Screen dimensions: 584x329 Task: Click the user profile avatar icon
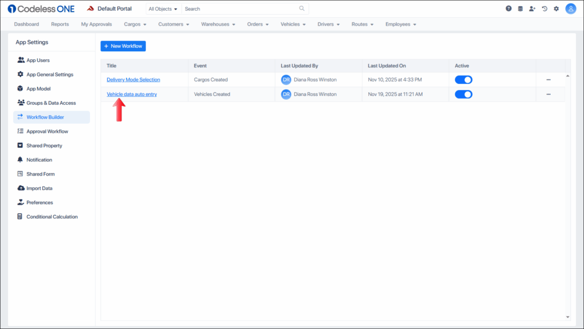(x=570, y=9)
